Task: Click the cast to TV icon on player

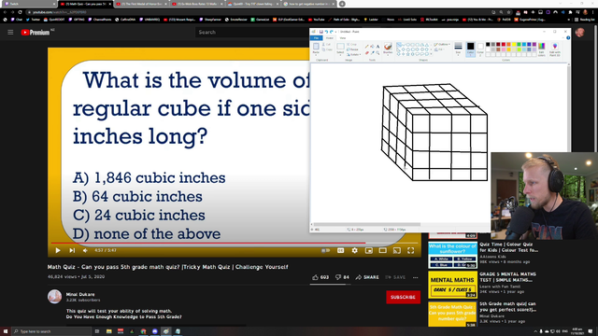Action: click(x=397, y=250)
